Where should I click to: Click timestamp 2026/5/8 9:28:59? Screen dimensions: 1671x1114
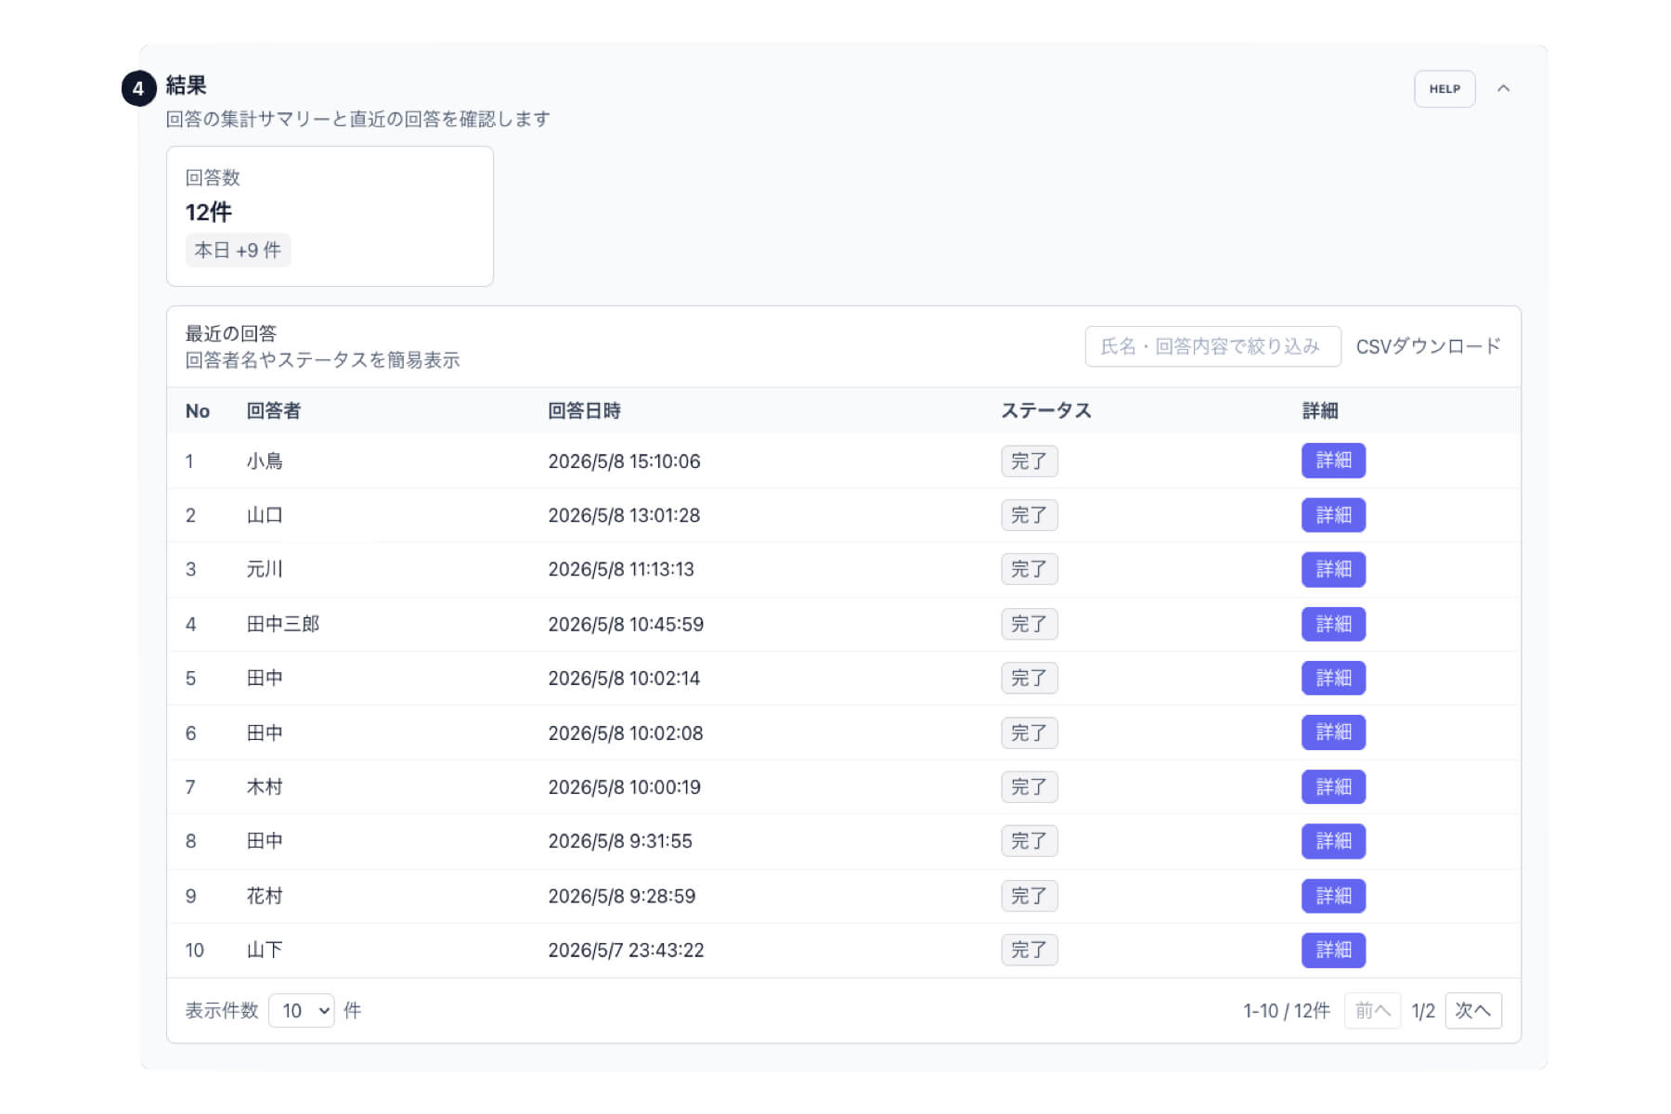click(x=622, y=896)
